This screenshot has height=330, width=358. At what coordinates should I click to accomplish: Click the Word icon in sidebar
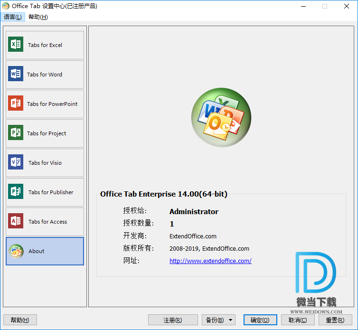(16, 74)
